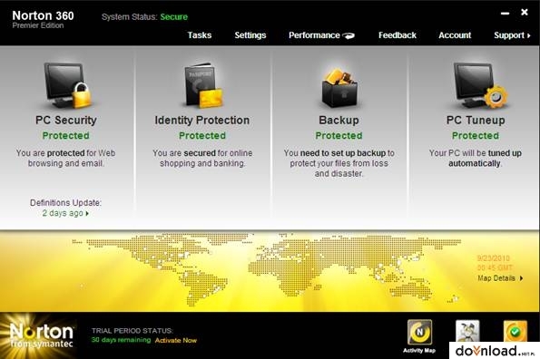Open the Identity Protection passport icon

coord(203,85)
